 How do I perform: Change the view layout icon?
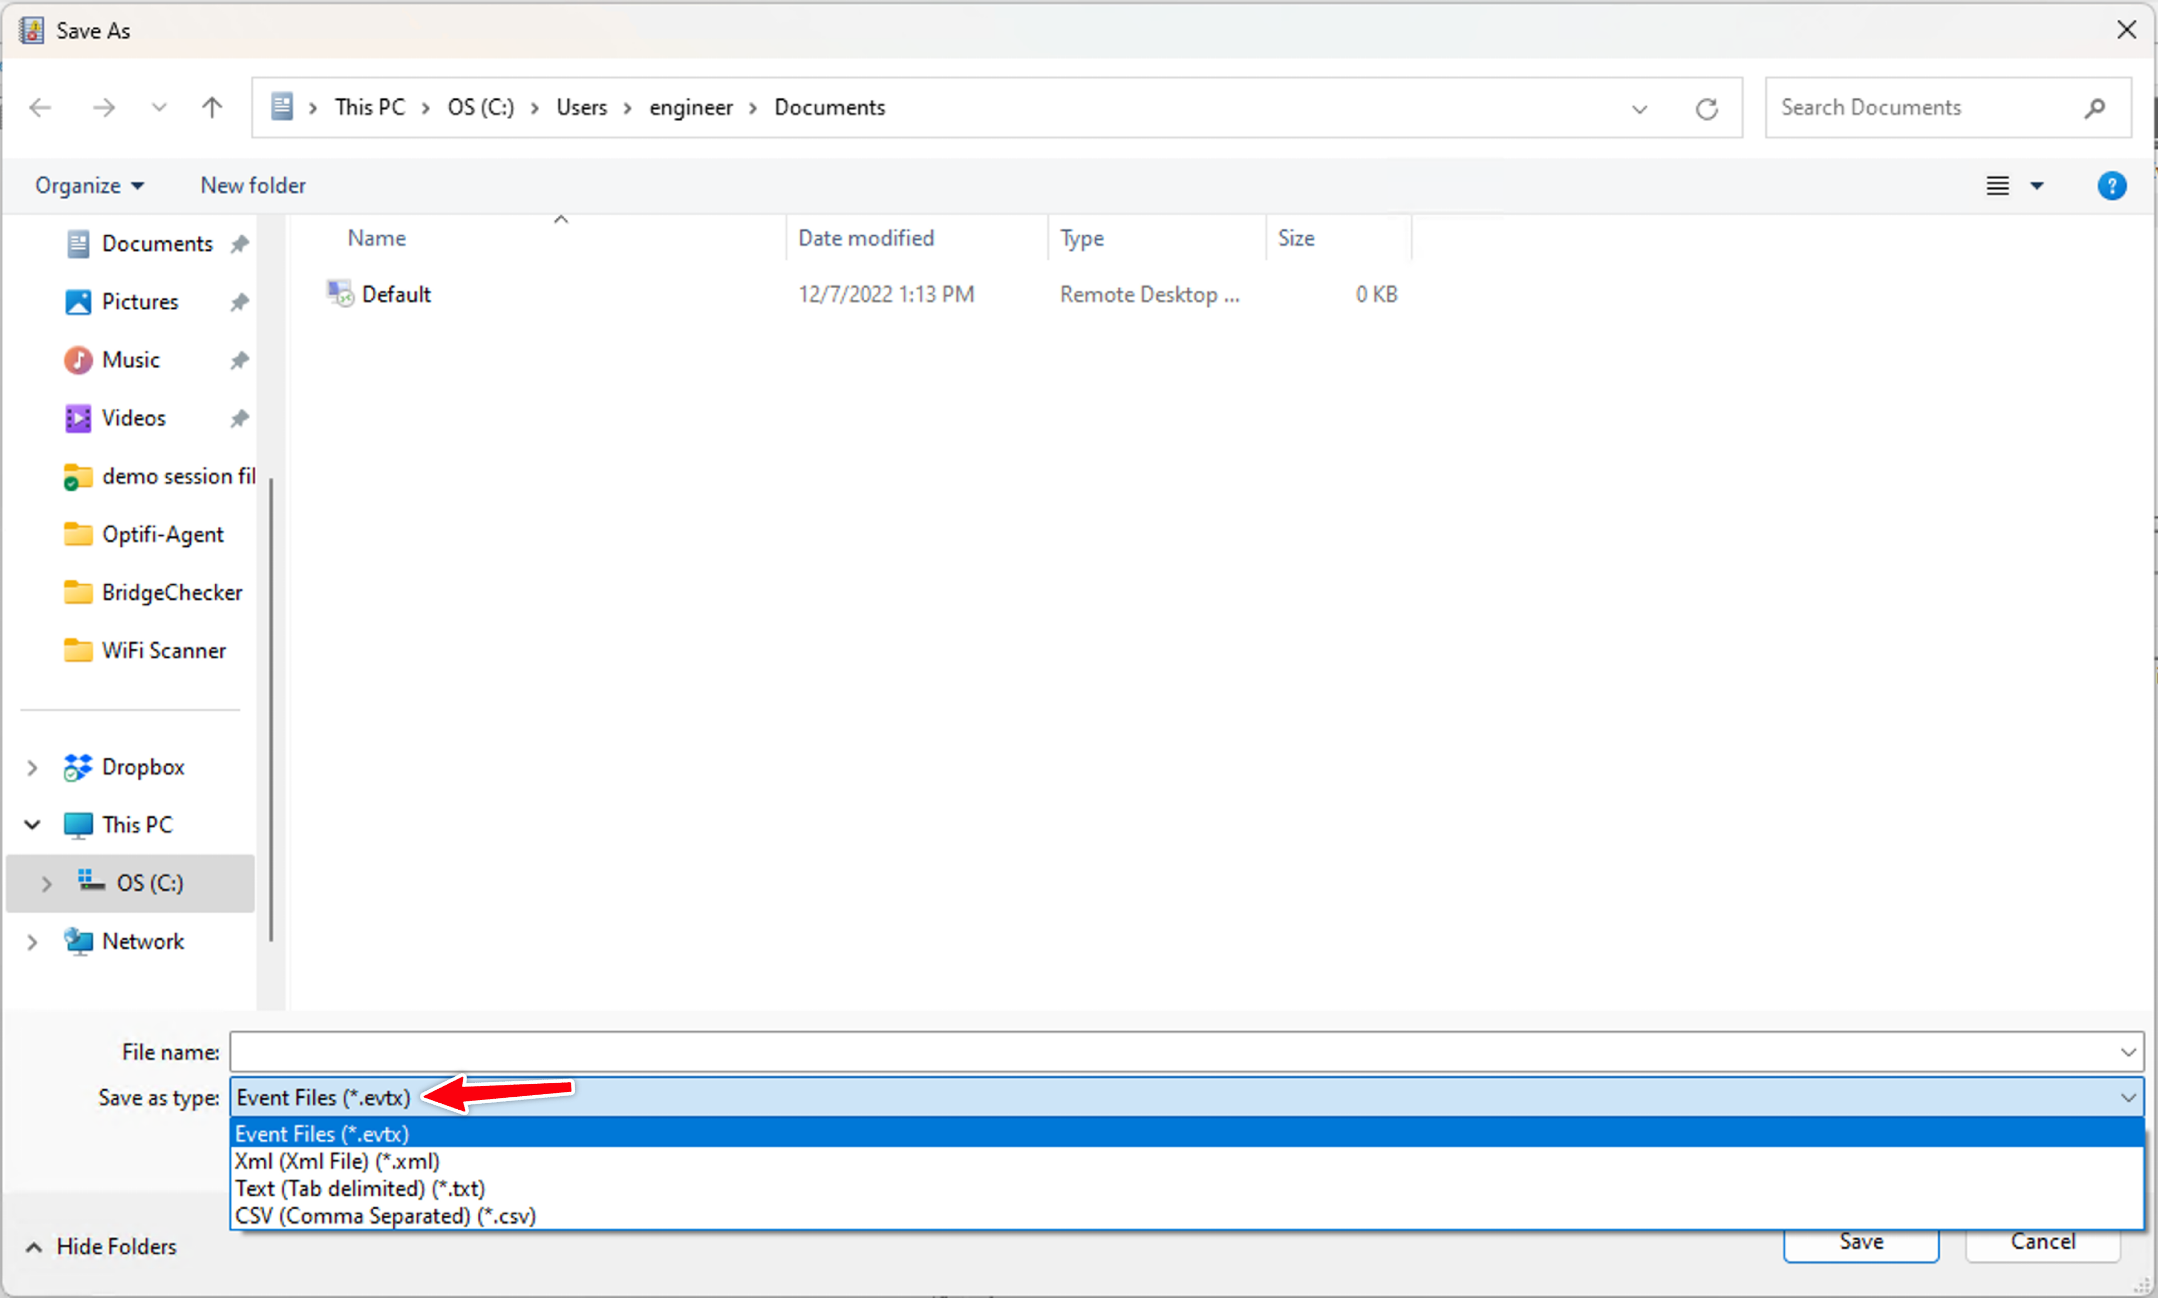click(x=1997, y=186)
